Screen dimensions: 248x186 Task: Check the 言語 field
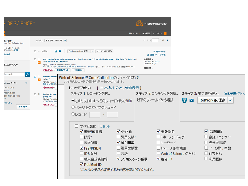click(118, 153)
